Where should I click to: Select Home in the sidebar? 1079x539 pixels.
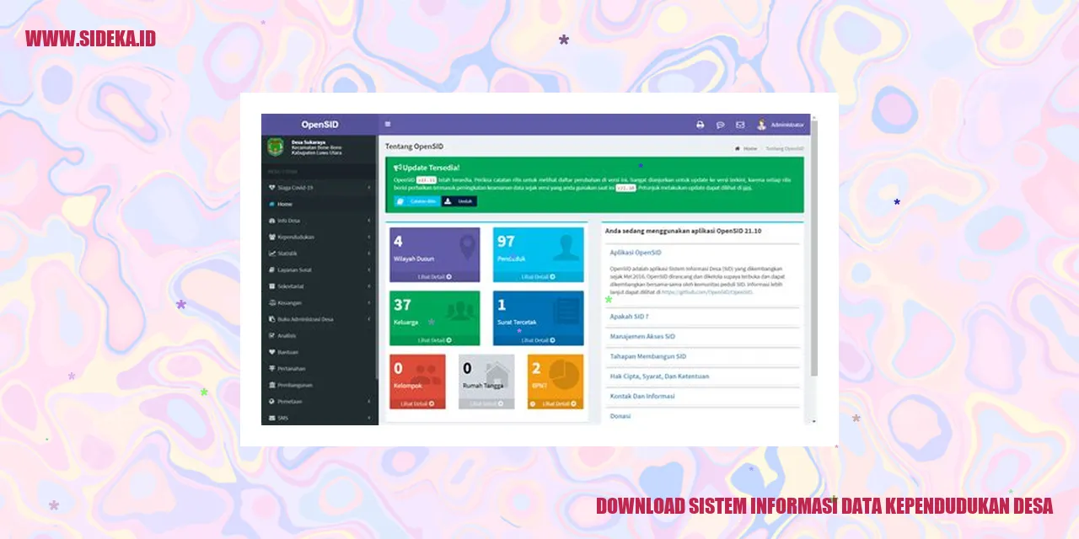319,204
